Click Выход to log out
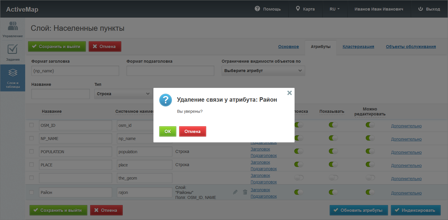The height and width of the screenshot is (220, 448). click(429, 9)
